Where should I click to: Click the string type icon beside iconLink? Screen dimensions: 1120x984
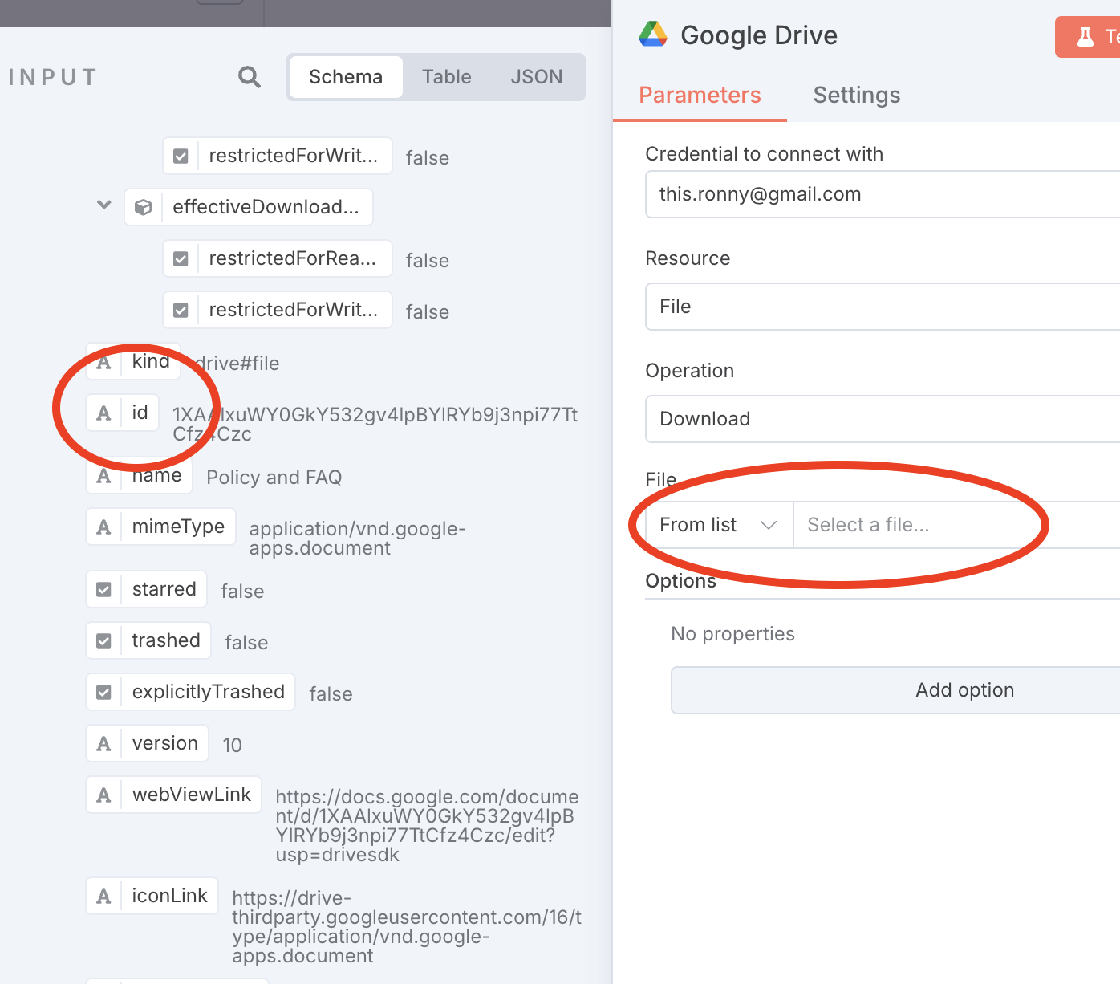click(103, 897)
